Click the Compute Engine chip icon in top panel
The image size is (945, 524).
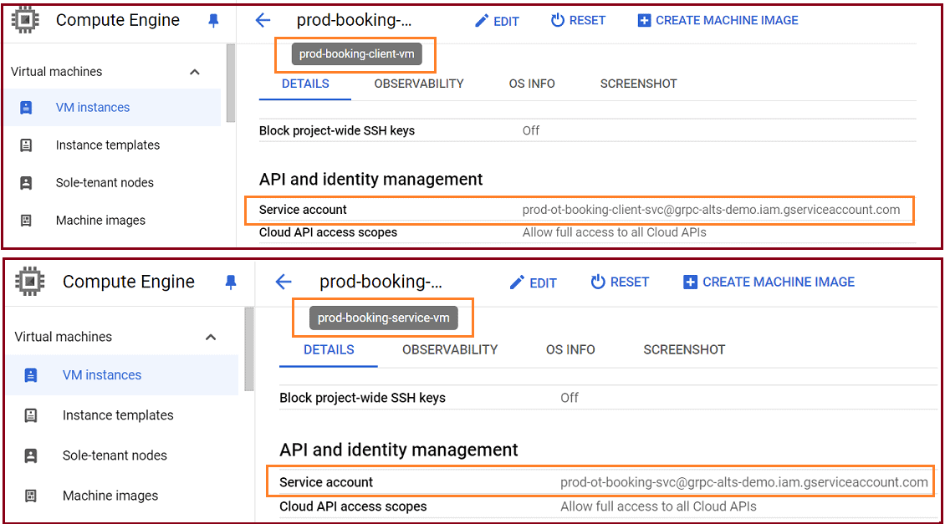(25, 21)
